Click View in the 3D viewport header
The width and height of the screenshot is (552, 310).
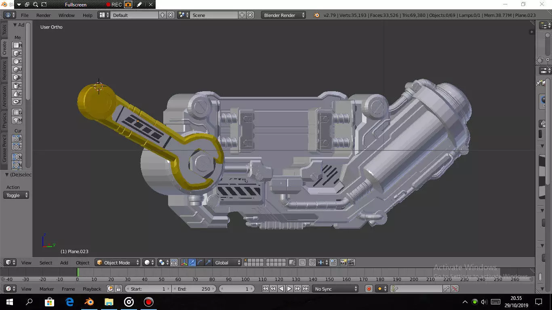26,262
